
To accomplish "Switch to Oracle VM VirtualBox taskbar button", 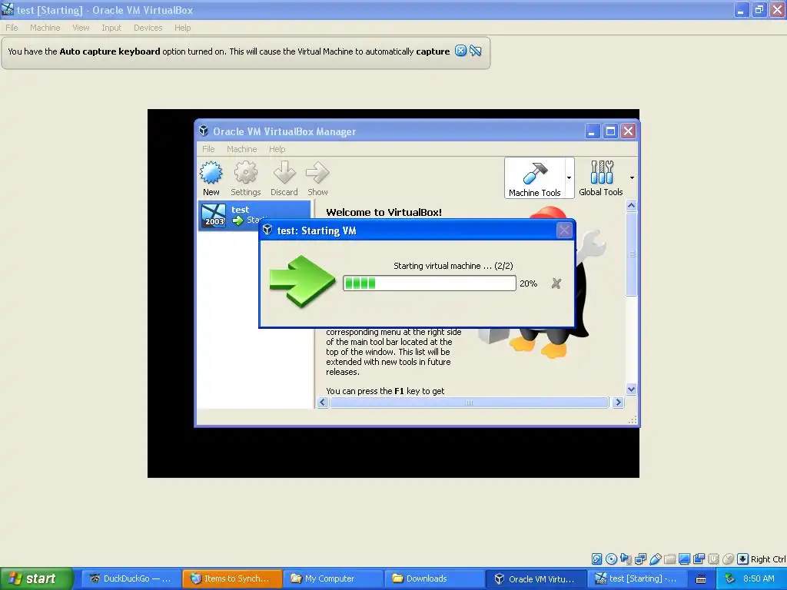I will click(536, 578).
